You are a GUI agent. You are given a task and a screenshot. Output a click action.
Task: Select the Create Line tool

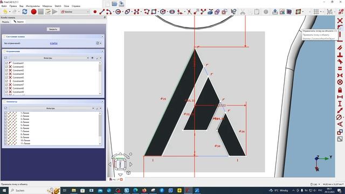click(x=102, y=12)
